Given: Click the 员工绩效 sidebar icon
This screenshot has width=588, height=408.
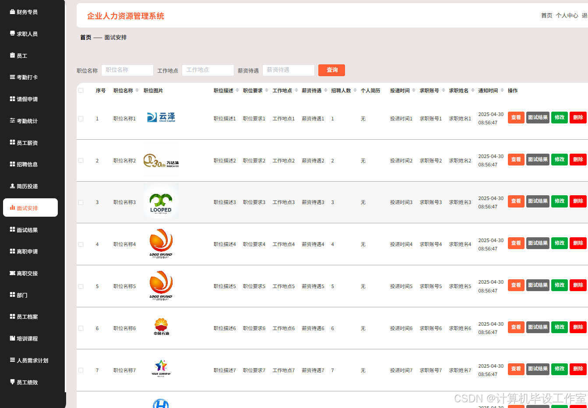Looking at the screenshot, I should [12, 382].
